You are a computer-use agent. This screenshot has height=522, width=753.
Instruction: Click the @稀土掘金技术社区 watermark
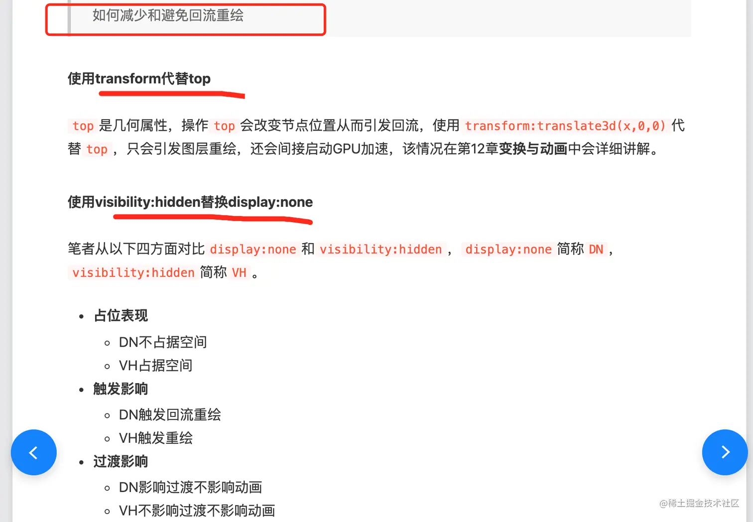[699, 503]
